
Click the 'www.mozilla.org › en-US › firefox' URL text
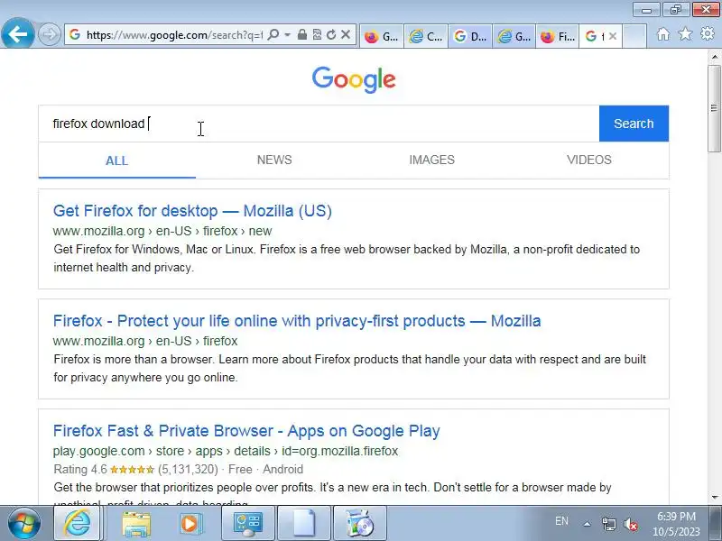pyautogui.click(x=145, y=341)
